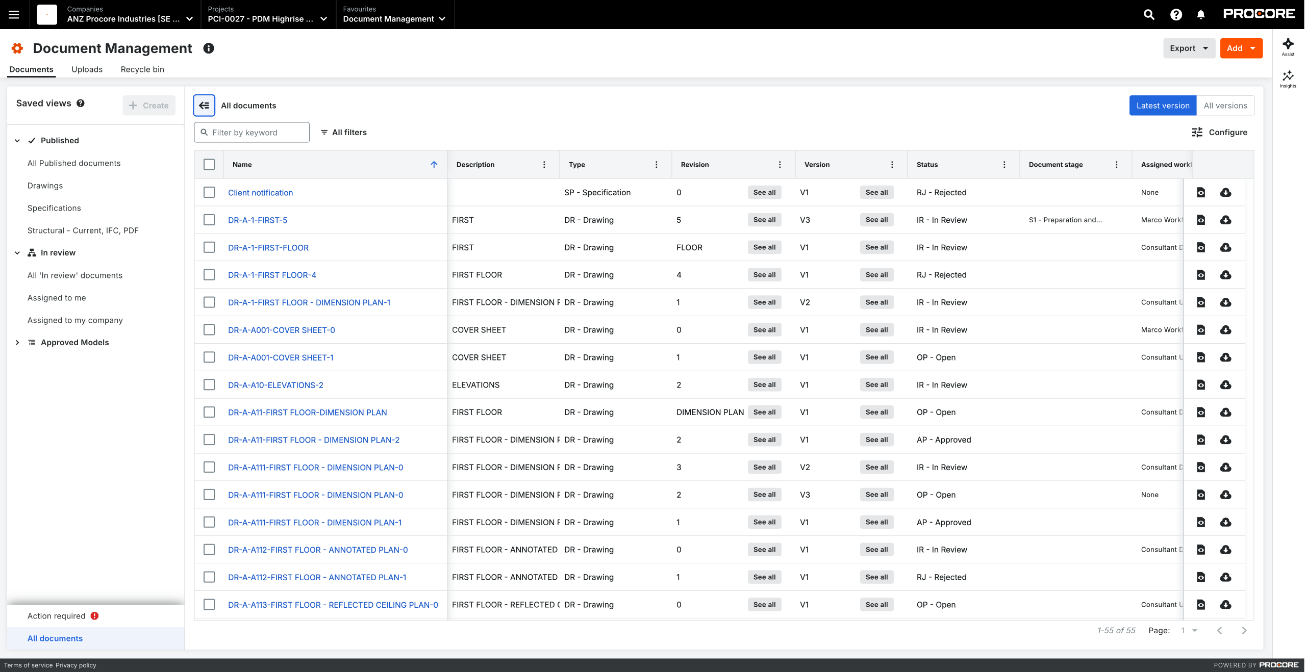Click the search magnifier in top bar
Screen dimensions: 1306x672
coord(1149,14)
